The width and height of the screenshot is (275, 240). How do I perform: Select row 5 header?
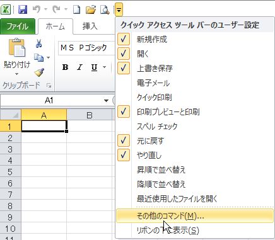[10, 172]
